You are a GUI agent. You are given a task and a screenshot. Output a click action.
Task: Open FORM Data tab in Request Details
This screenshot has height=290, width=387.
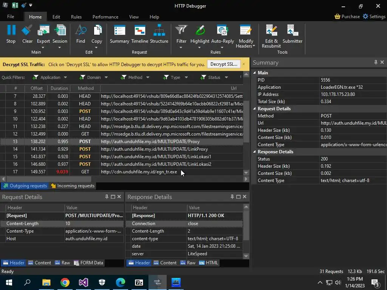coord(88,263)
